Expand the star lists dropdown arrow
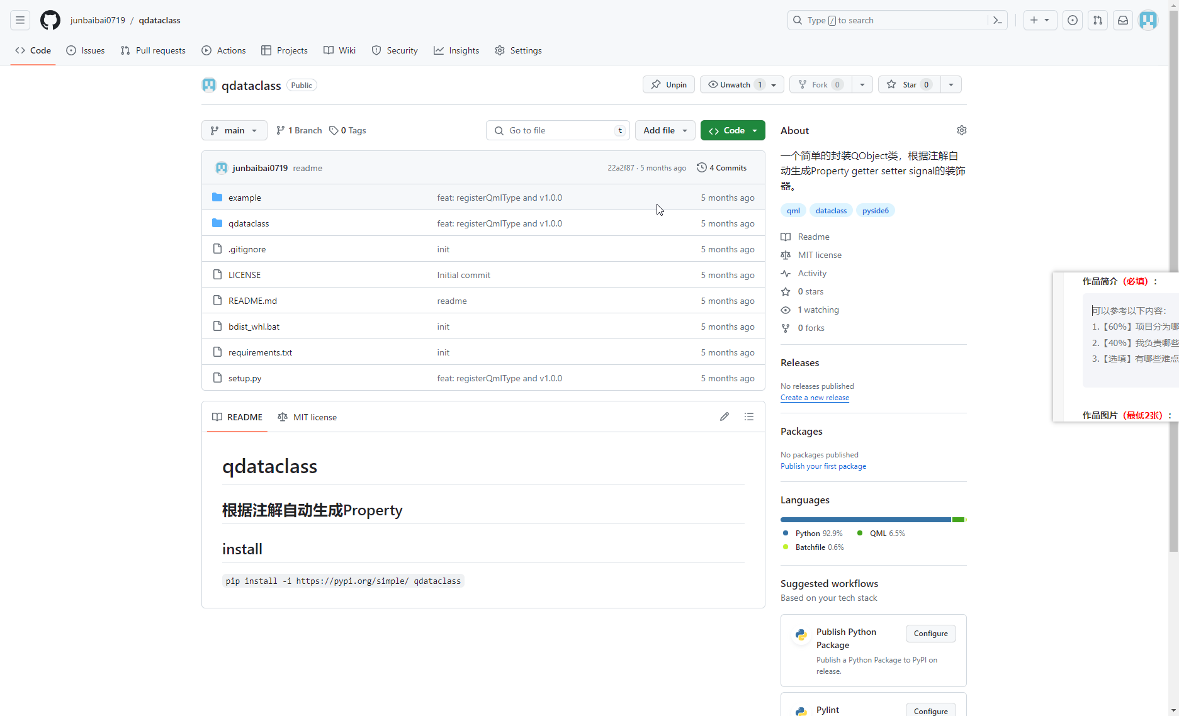This screenshot has width=1179, height=716. (x=951, y=84)
